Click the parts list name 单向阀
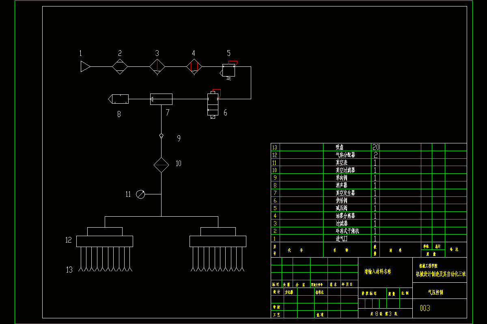This screenshot has width=487, height=324. click(341, 177)
